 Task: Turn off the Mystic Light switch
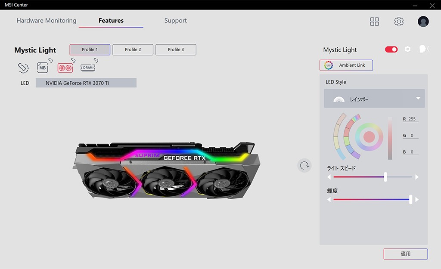(391, 49)
